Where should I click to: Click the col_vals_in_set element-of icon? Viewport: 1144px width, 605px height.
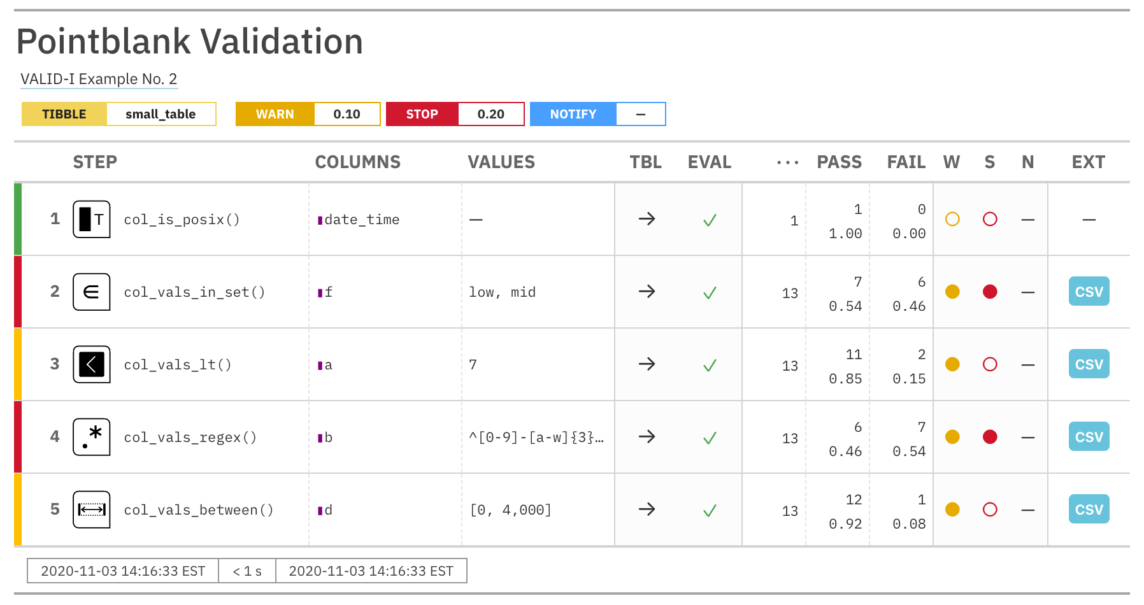tap(92, 292)
